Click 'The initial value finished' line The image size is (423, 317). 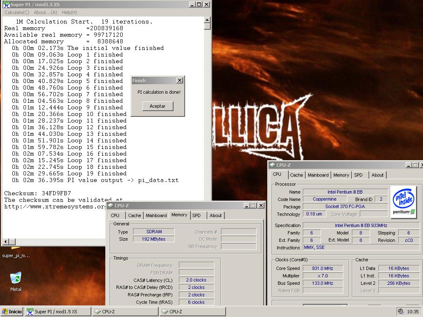click(88, 48)
